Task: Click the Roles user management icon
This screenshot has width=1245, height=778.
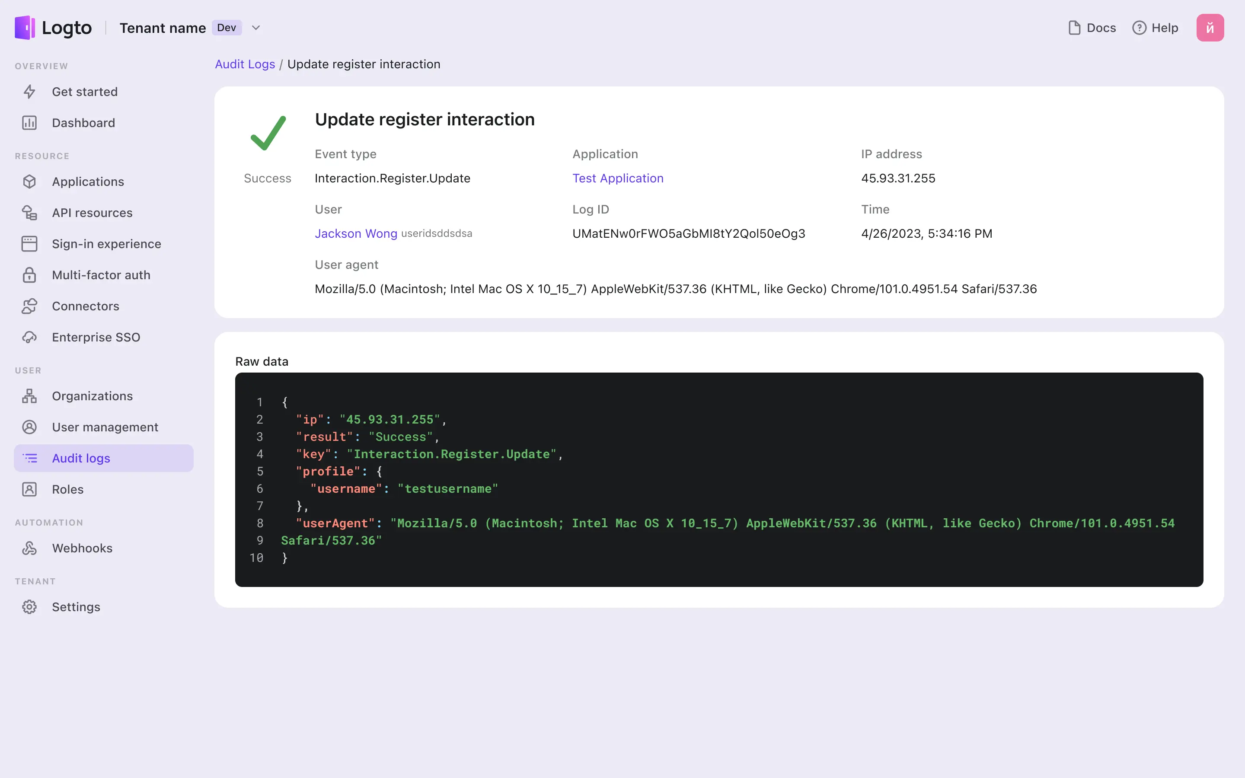Action: (x=29, y=488)
